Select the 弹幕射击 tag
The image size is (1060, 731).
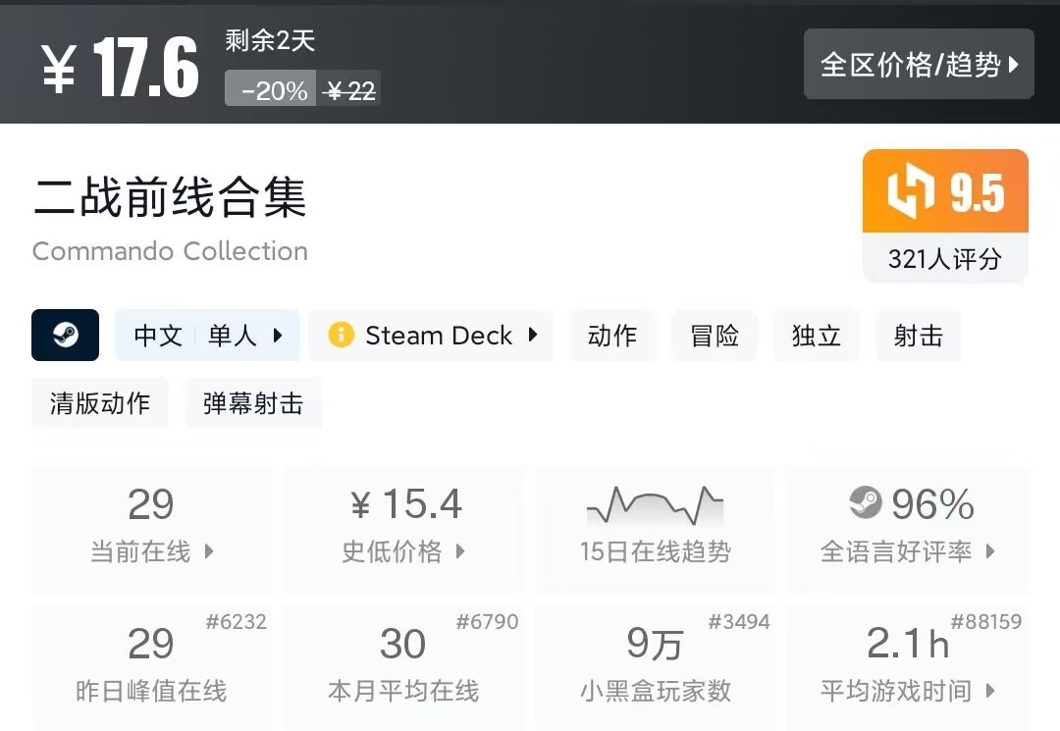[253, 403]
